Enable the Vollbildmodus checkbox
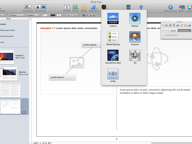 point(163,35)
